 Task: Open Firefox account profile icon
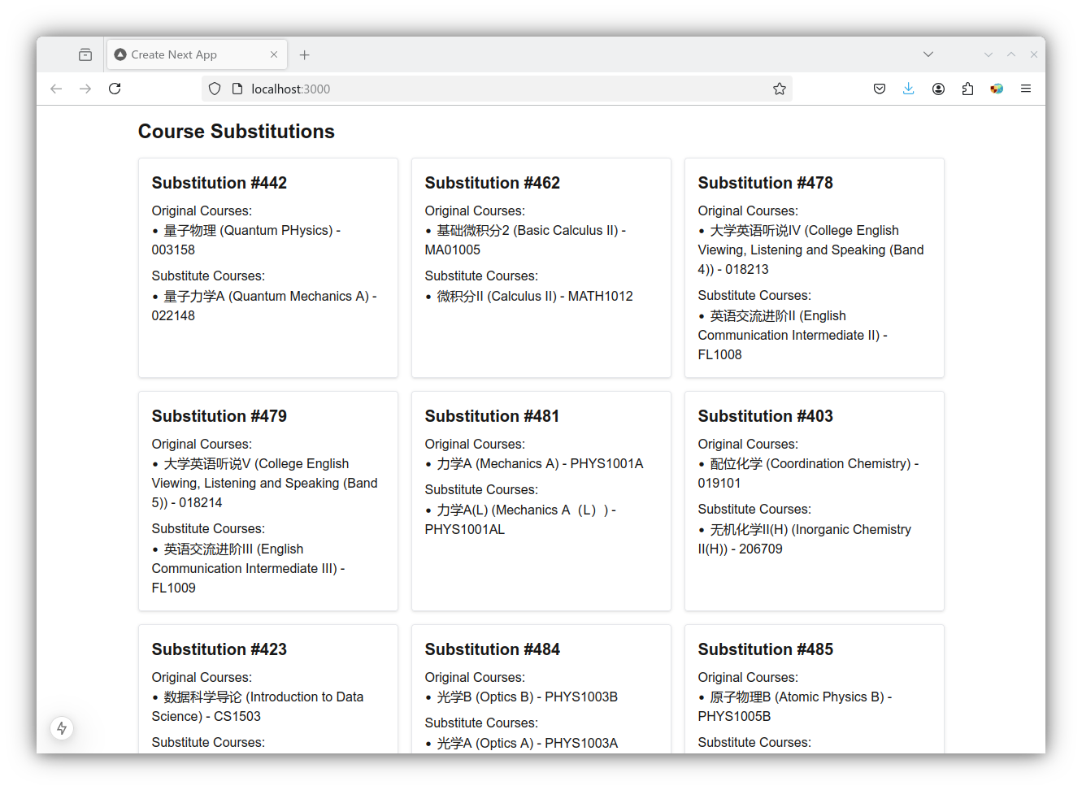pyautogui.click(x=938, y=89)
